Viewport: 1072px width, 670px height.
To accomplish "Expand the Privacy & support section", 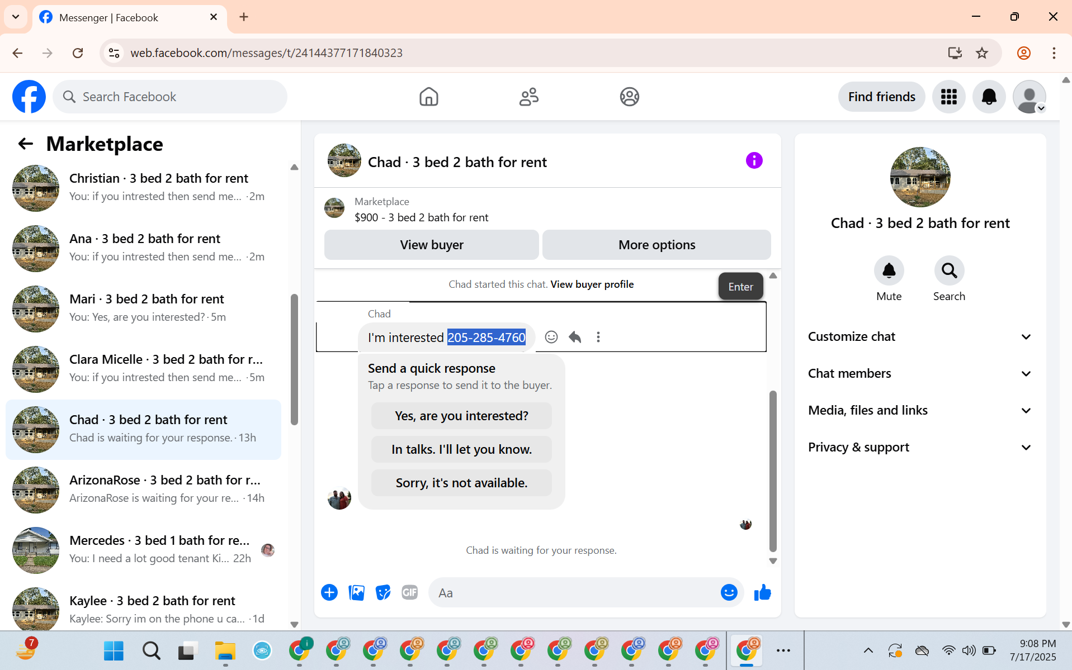I will click(x=920, y=447).
